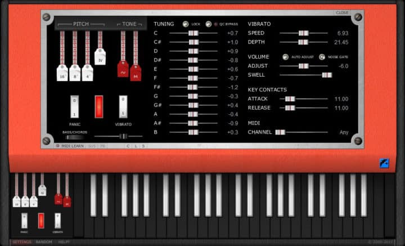Click the 16' pitch drawbar in settings panel
405x246 pixels.
pyautogui.click(x=62, y=73)
